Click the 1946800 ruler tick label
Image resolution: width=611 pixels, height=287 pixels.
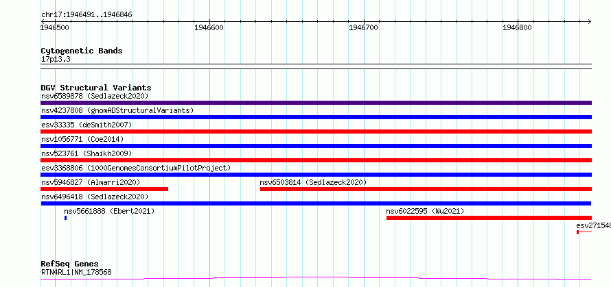tap(517, 27)
